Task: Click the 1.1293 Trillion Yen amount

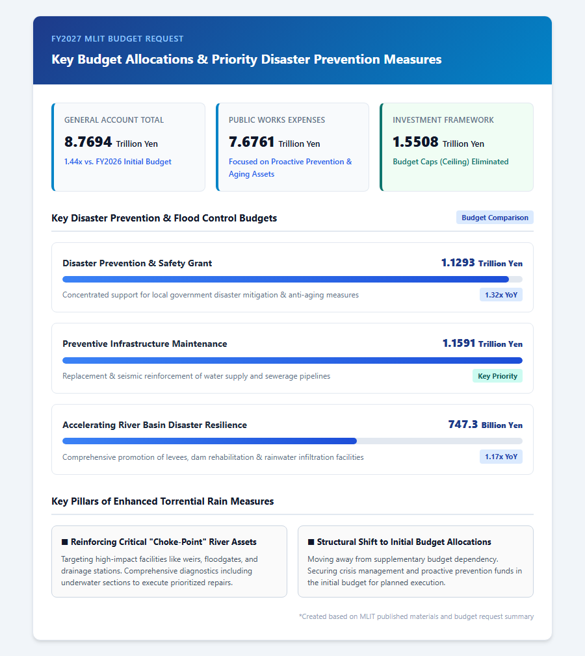Action: pos(482,263)
